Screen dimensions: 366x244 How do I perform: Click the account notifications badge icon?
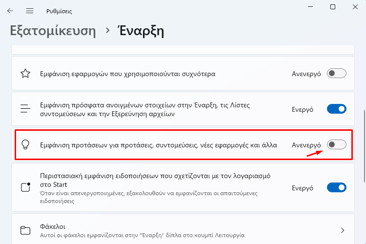[26, 187]
